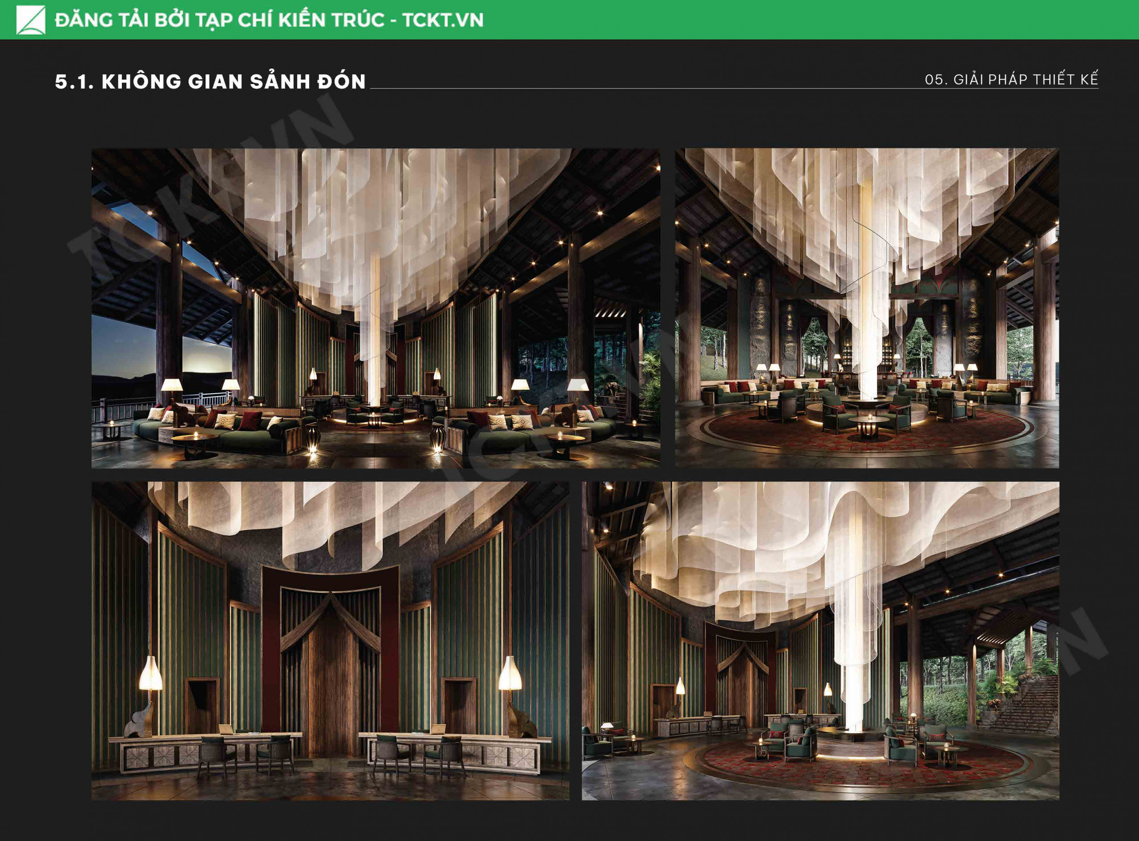The width and height of the screenshot is (1139, 841).
Task: Open the top-right lobby render with red carpet
Action: coord(866,308)
